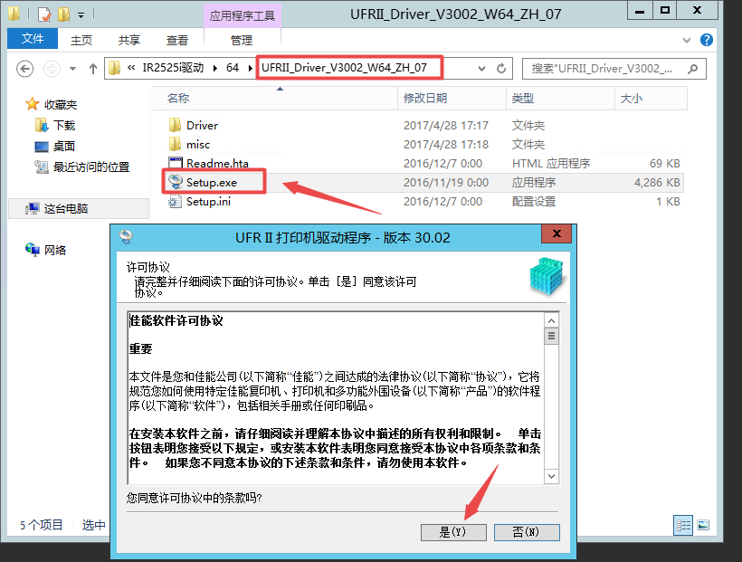Open the 文件 menu
This screenshot has width=742, height=562.
(33, 39)
